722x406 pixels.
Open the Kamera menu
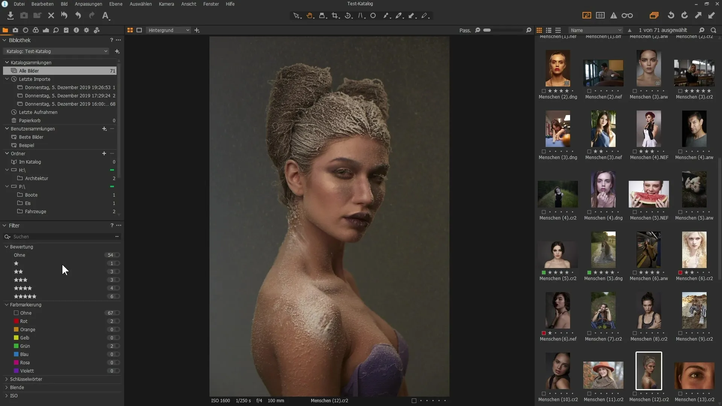pos(166,4)
